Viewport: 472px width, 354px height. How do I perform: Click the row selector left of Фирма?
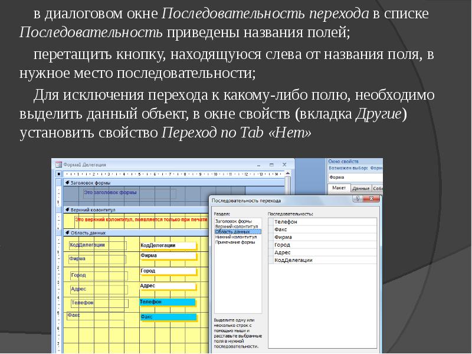271,236
